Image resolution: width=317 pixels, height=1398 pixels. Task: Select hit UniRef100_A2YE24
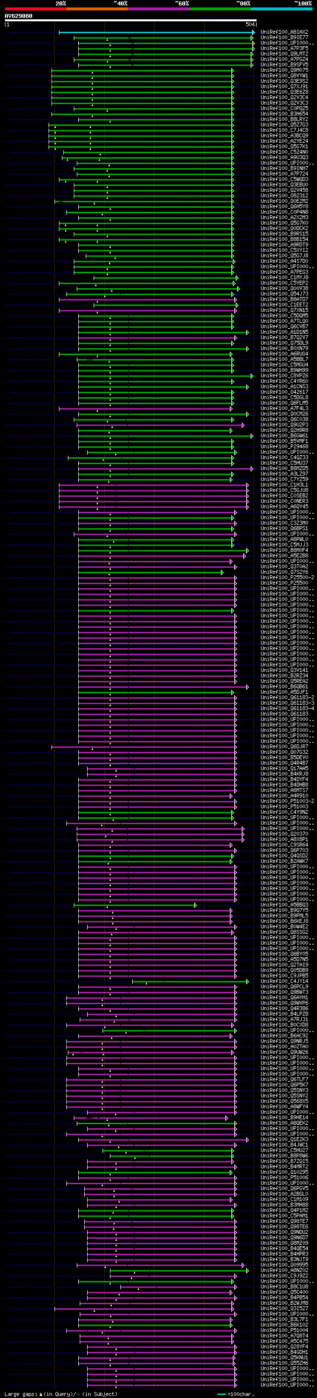click(284, 141)
